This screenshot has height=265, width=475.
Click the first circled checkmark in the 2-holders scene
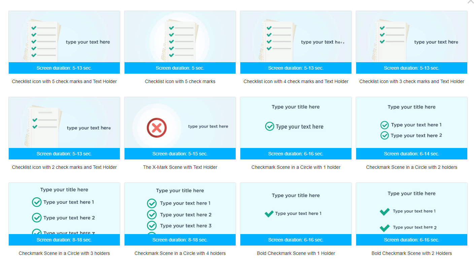tap(384, 125)
